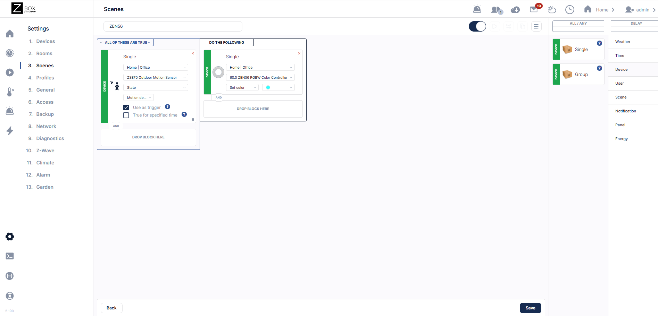Open the users icon with badge 1
The image size is (658, 316).
(497, 10)
